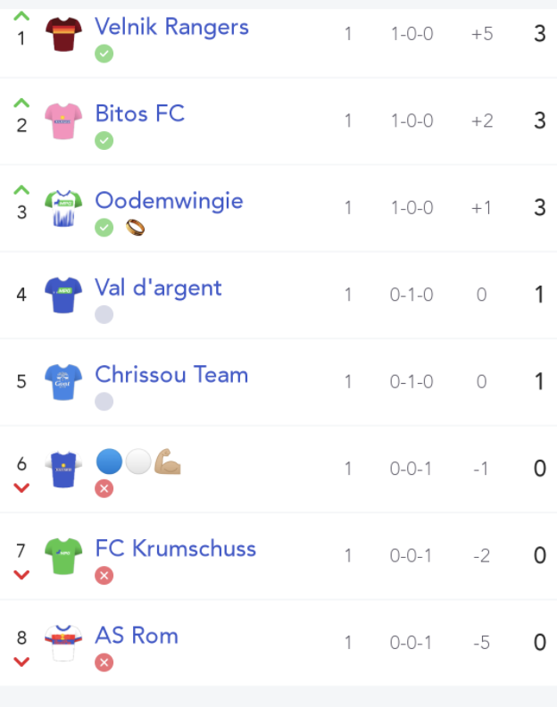Click Oodemwingie green-white jersey icon

pos(63,208)
